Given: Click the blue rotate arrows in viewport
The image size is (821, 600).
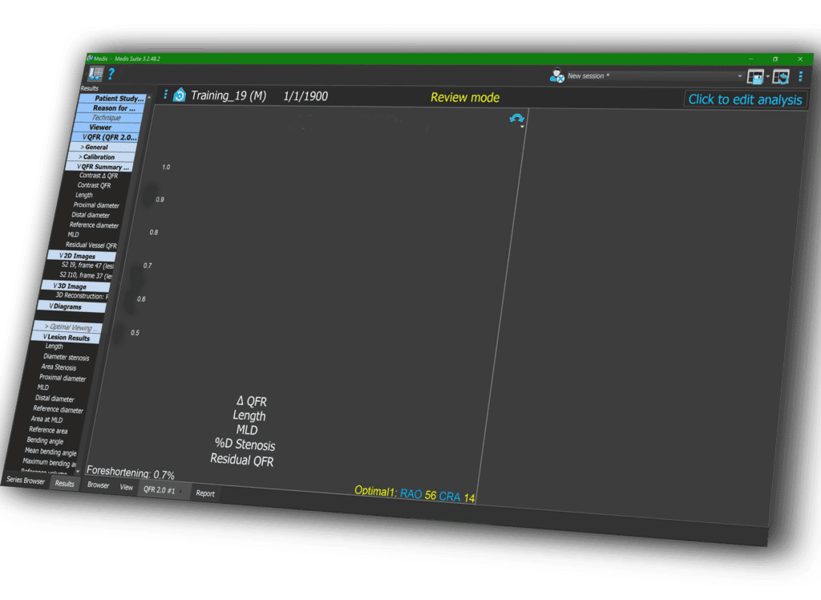Looking at the screenshot, I should (x=516, y=119).
